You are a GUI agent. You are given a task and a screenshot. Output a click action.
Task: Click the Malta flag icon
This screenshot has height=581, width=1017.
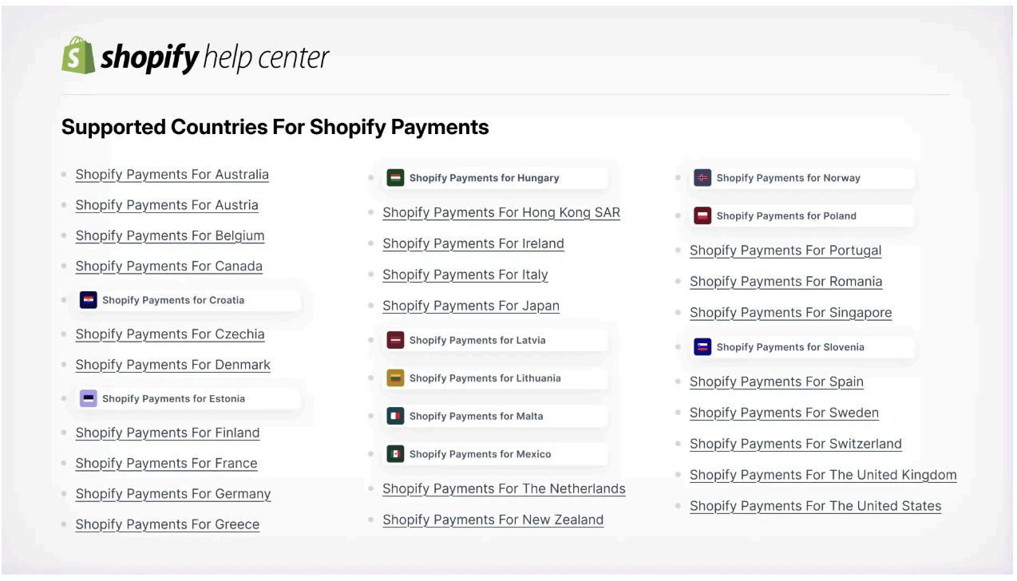[395, 416]
